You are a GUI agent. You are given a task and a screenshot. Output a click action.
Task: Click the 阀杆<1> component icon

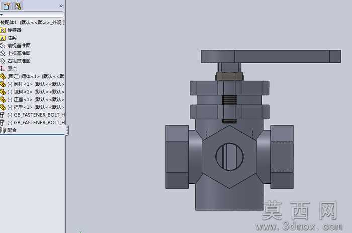(x=3, y=84)
